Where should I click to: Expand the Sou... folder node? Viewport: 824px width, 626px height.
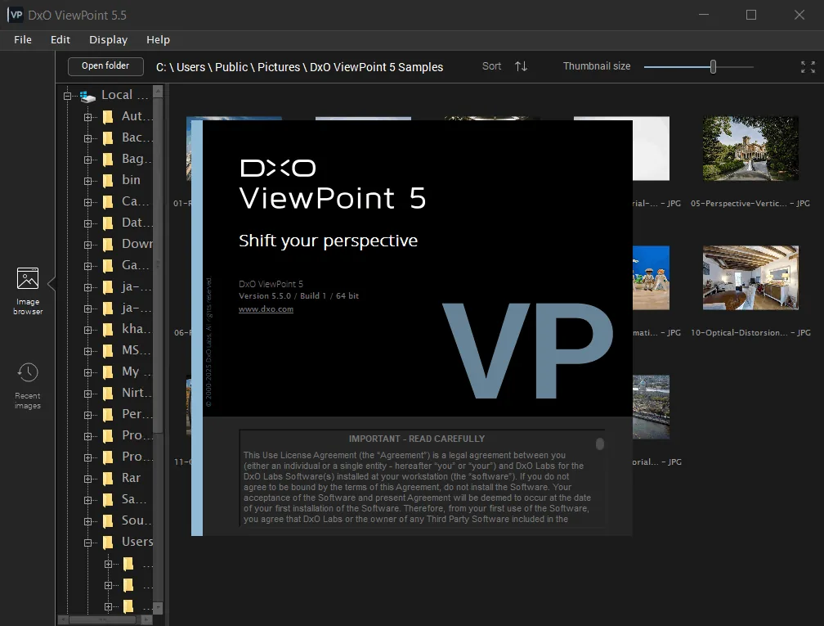pos(87,521)
